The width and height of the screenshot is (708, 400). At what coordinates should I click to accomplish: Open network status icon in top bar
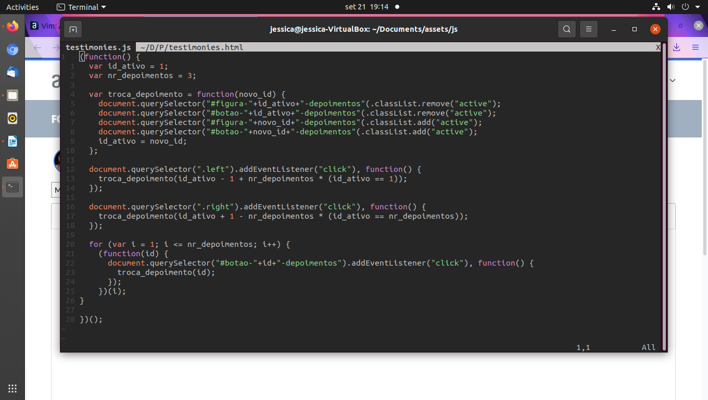[656, 7]
